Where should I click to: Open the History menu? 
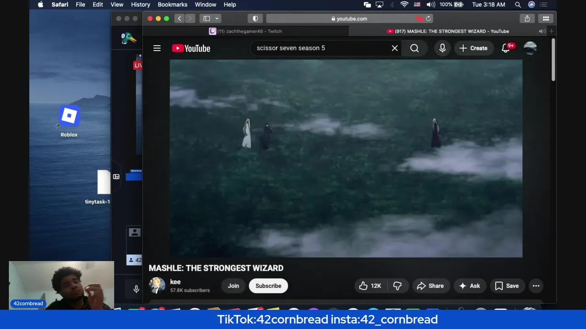coord(141,5)
